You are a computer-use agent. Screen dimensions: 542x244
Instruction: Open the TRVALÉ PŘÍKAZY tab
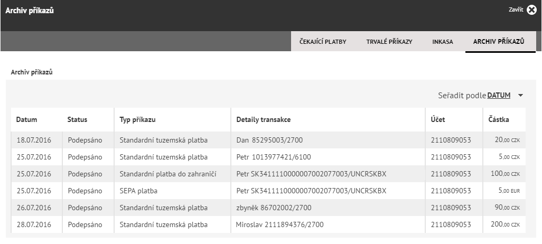point(389,42)
